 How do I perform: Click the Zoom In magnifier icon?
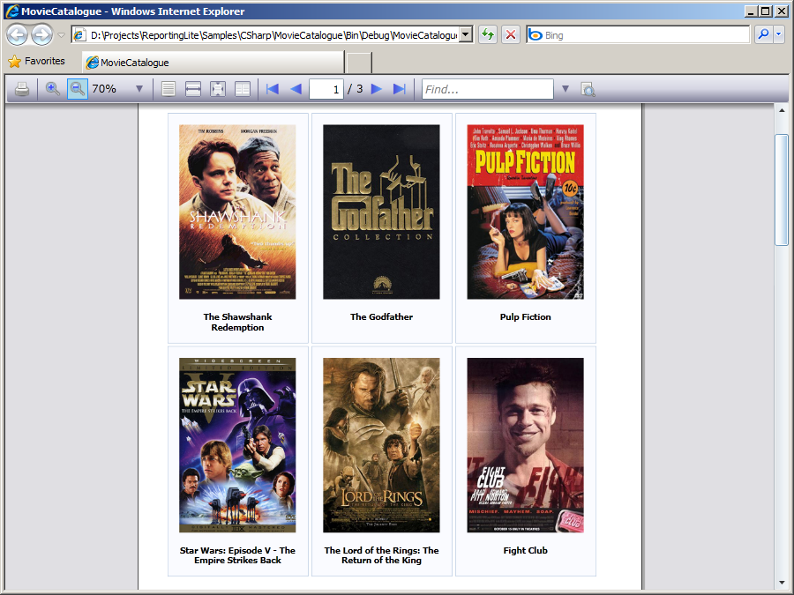point(53,89)
